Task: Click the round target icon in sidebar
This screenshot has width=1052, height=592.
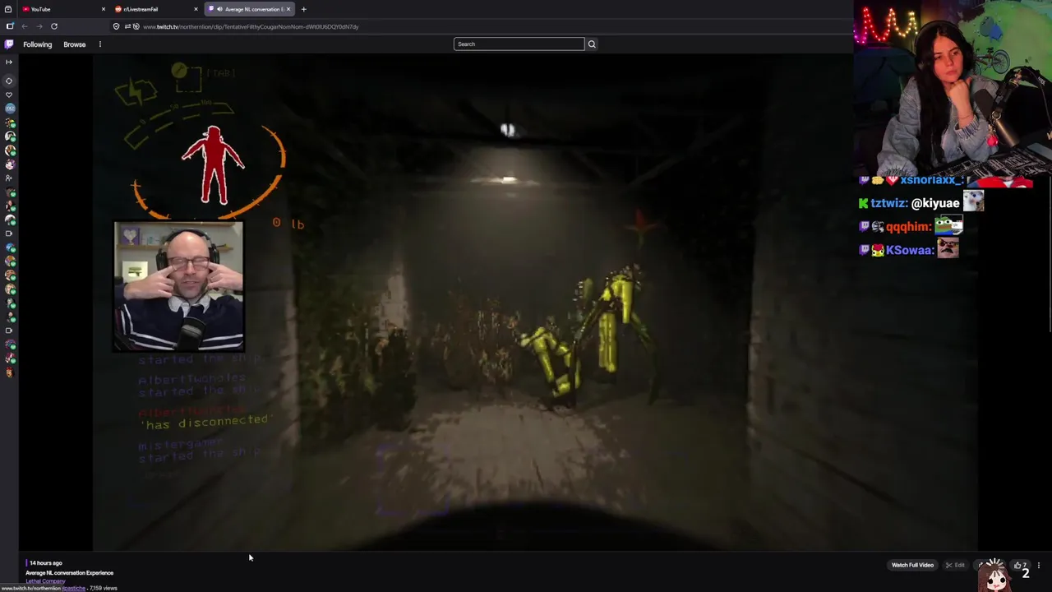Action: point(9,81)
